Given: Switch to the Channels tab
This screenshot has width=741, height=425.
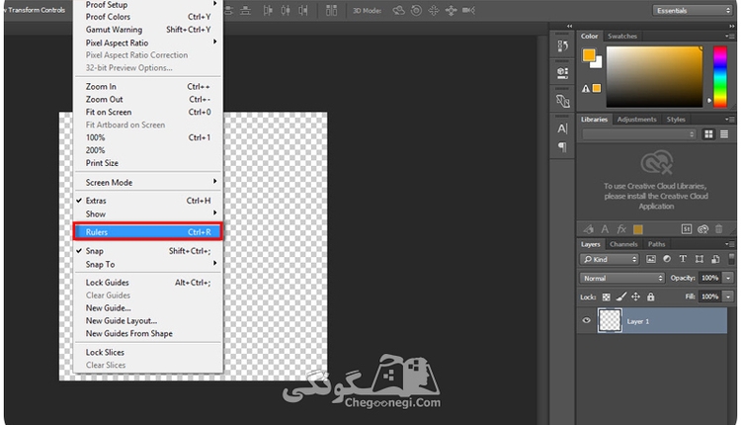Looking at the screenshot, I should (623, 244).
